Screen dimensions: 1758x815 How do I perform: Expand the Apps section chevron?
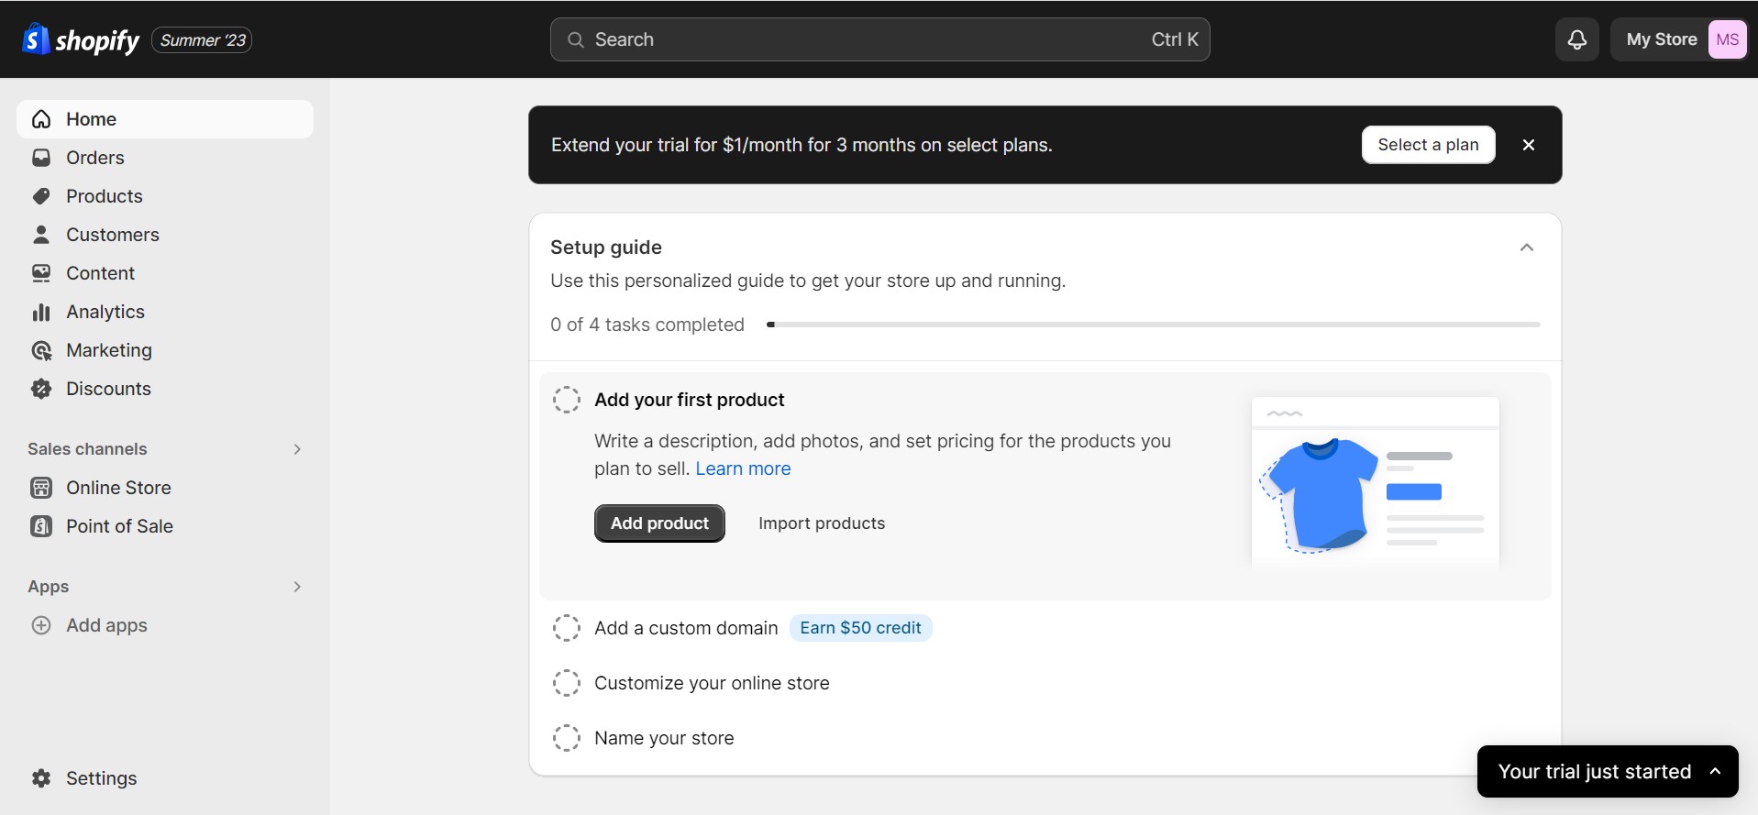coord(297,587)
